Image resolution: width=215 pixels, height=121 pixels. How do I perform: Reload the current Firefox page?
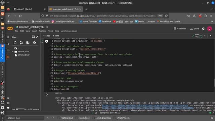(x=20, y=16)
